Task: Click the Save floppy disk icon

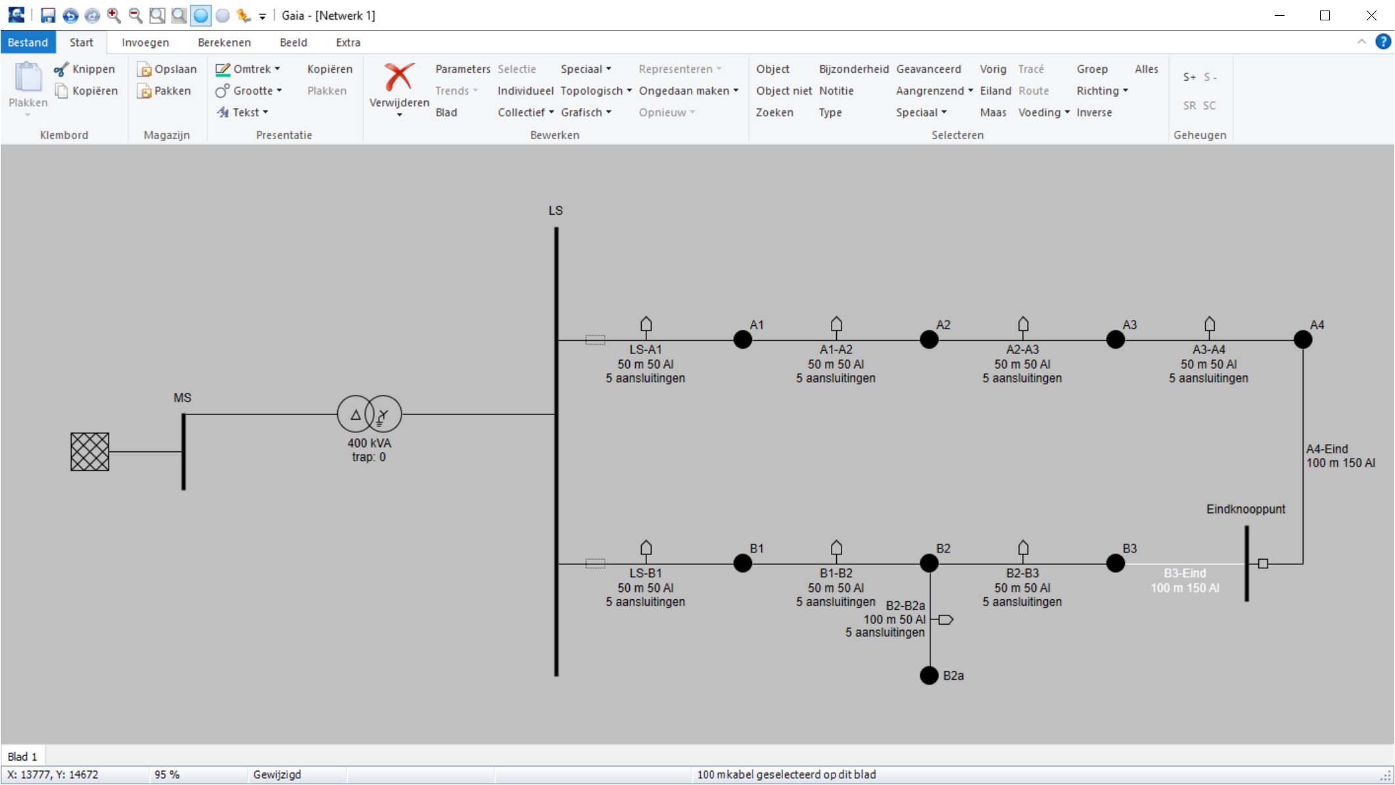Action: (x=48, y=15)
